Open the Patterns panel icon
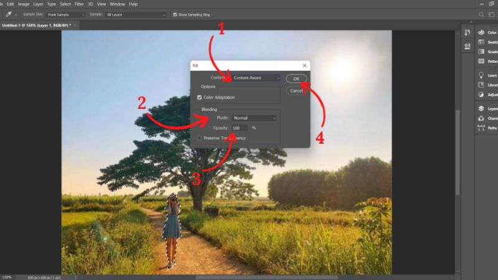Viewport: 498px width, 280px height. click(481, 61)
